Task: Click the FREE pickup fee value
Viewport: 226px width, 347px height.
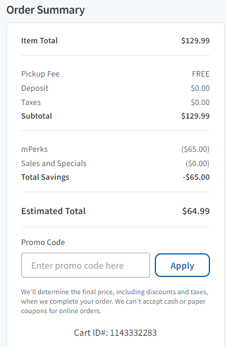Action: point(200,74)
